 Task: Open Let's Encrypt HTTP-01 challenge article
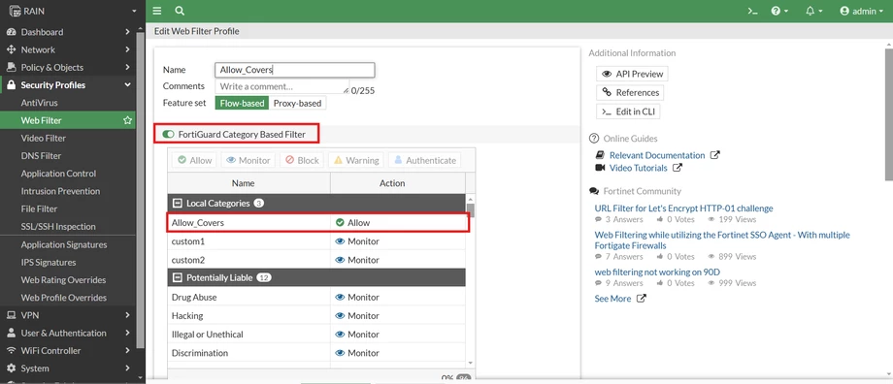point(684,208)
